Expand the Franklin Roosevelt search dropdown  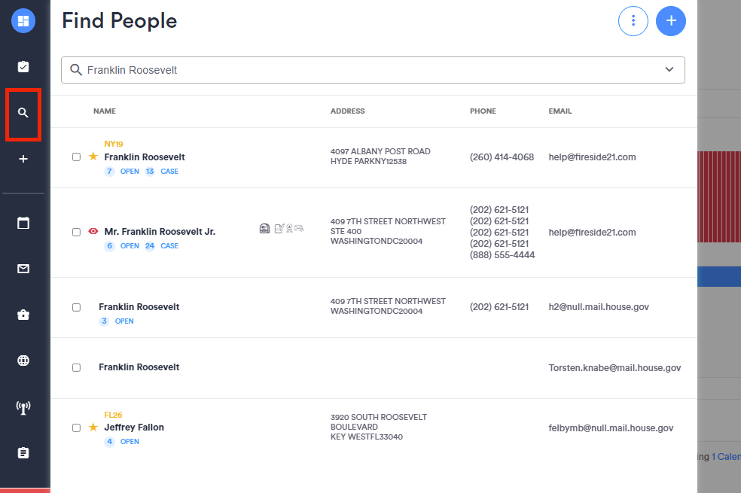(669, 68)
